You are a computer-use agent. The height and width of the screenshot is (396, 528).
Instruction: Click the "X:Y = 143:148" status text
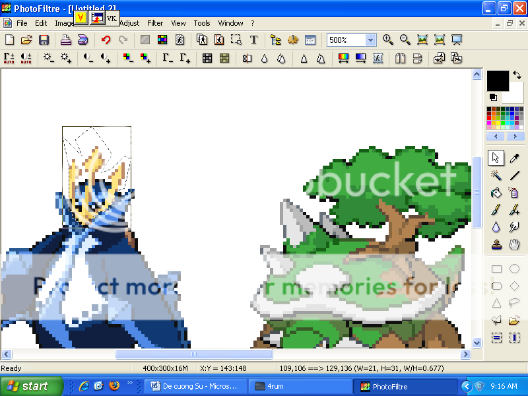pos(223,368)
